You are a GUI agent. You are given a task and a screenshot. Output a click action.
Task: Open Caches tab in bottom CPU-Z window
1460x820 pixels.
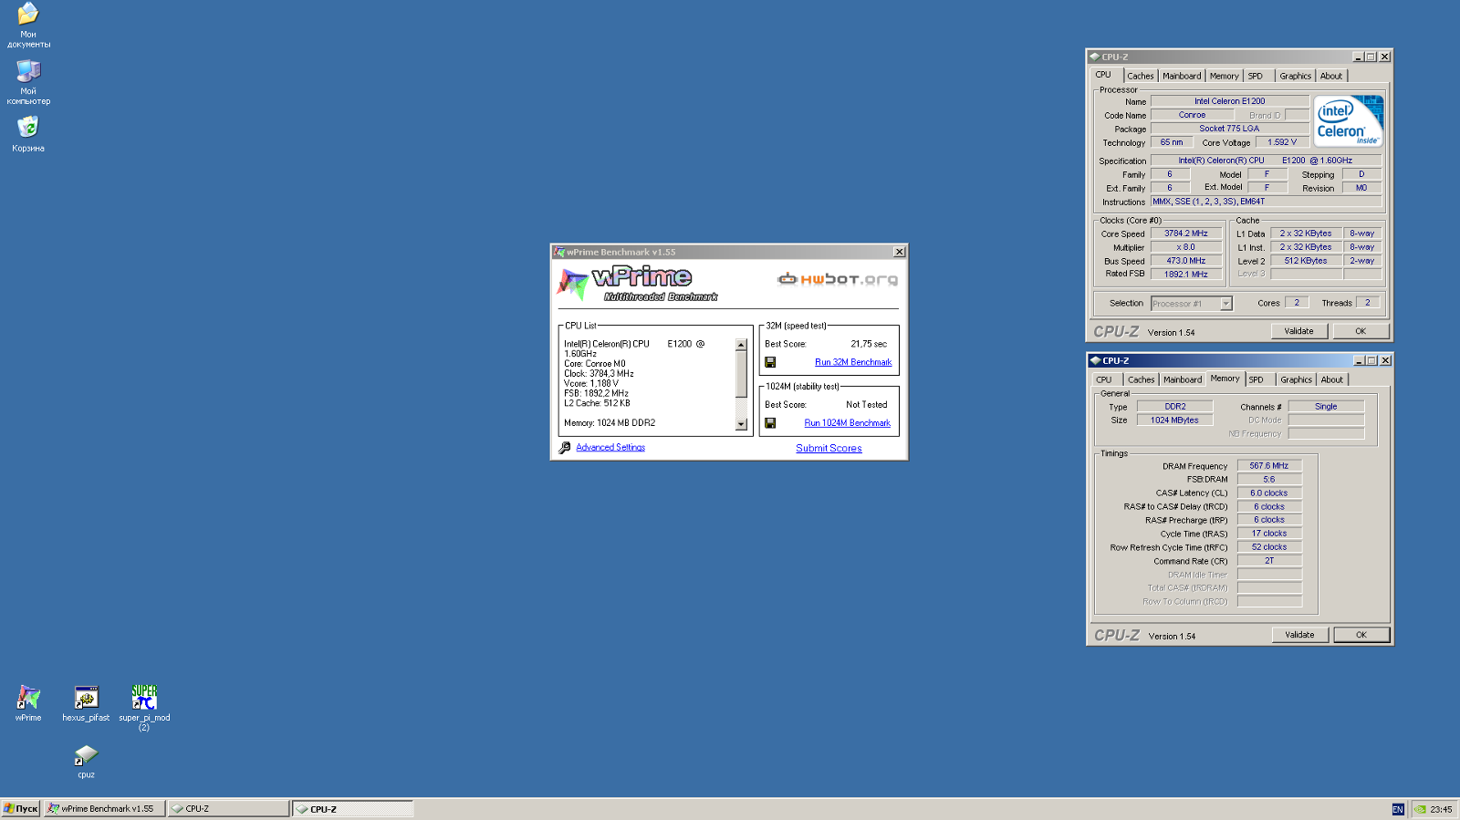pyautogui.click(x=1141, y=379)
